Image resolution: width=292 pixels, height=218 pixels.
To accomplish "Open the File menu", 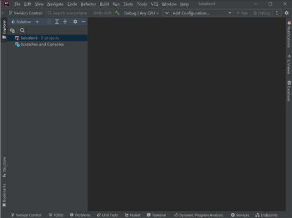I will [x=17, y=4].
